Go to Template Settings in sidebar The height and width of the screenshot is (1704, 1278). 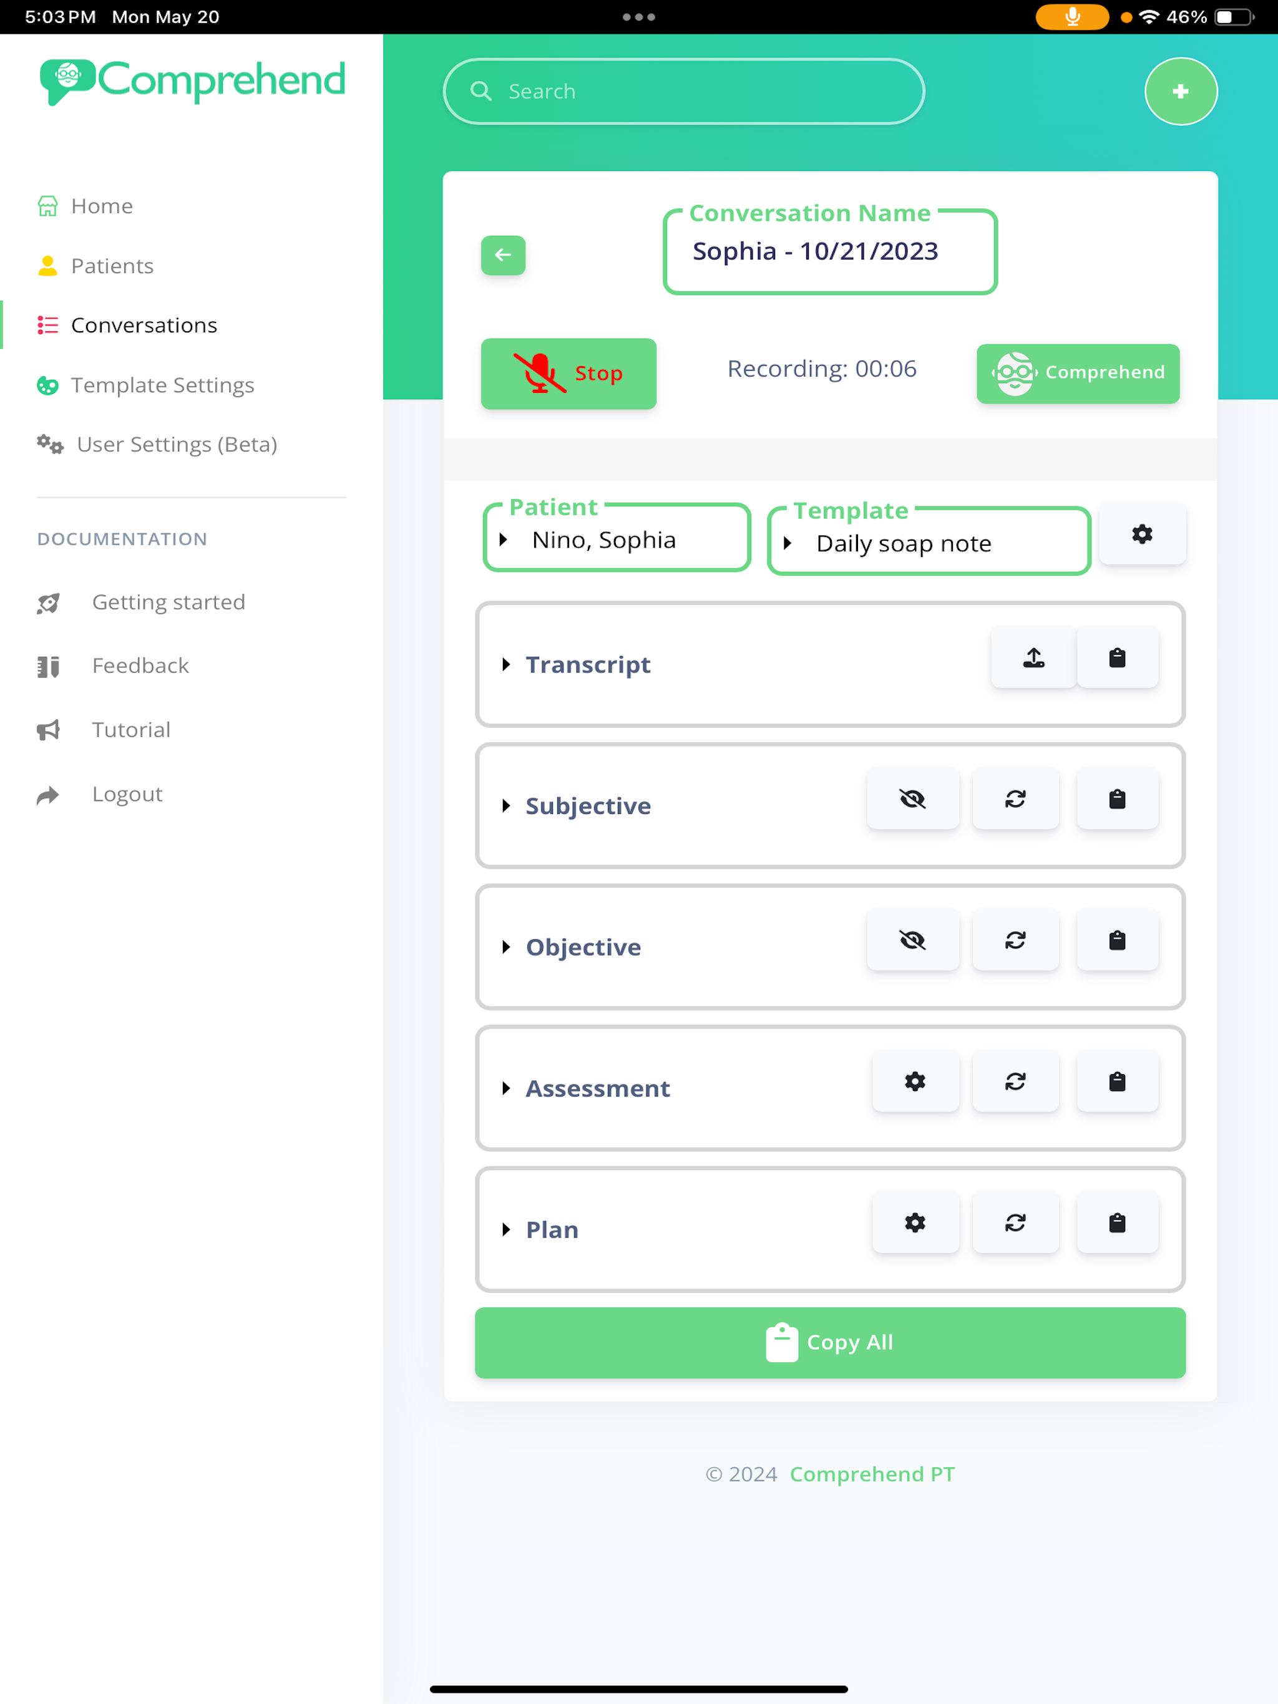click(163, 384)
